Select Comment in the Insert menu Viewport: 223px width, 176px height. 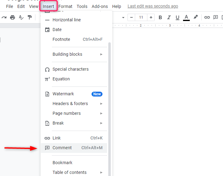pos(74,148)
